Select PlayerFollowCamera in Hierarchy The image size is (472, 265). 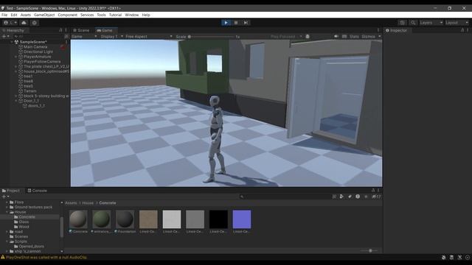42,62
